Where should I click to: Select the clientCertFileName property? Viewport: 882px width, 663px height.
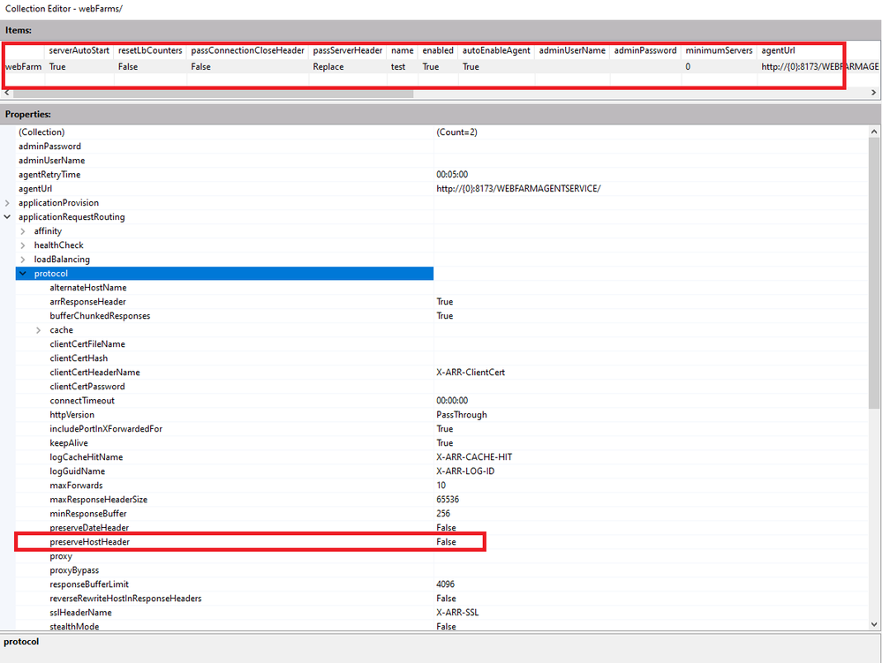tap(87, 344)
